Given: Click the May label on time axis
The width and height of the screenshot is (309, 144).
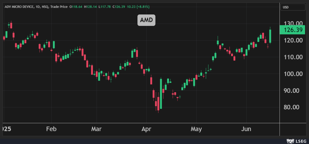Looking at the screenshot, I should click(196, 129).
